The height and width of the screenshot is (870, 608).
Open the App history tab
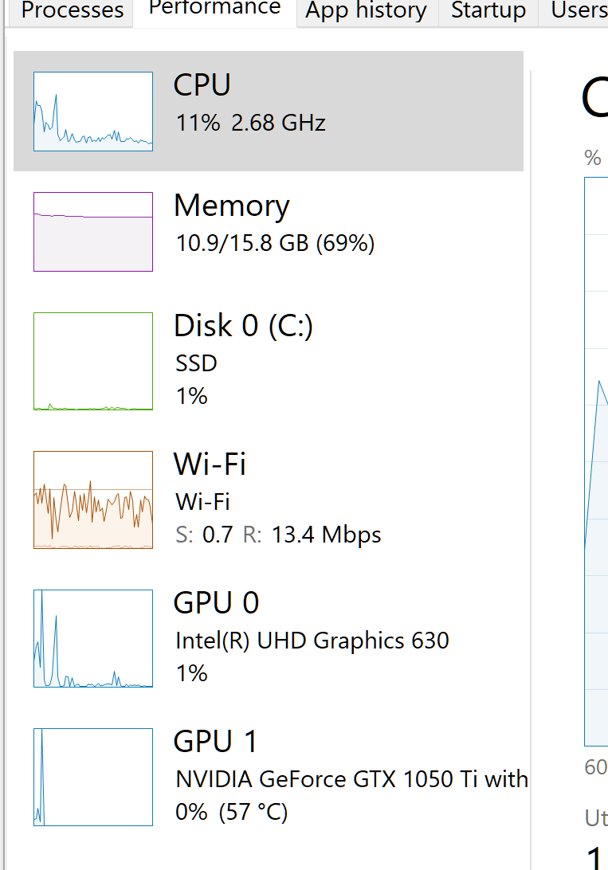click(366, 10)
